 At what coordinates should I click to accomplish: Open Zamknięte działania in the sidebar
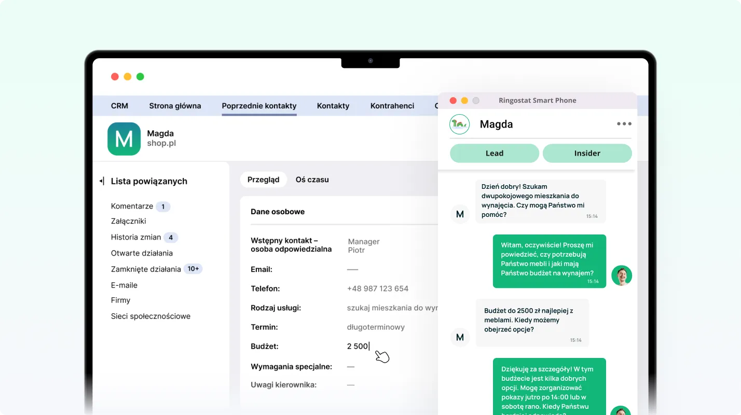point(146,269)
